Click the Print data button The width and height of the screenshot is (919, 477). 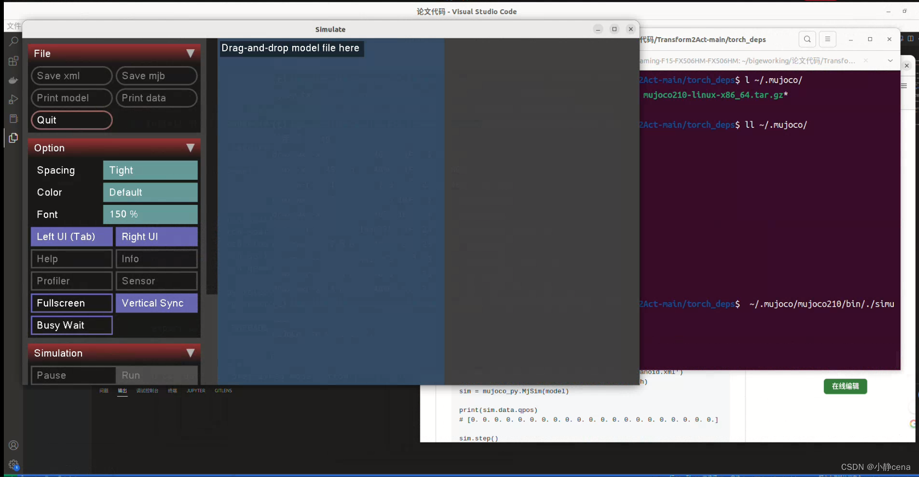157,98
